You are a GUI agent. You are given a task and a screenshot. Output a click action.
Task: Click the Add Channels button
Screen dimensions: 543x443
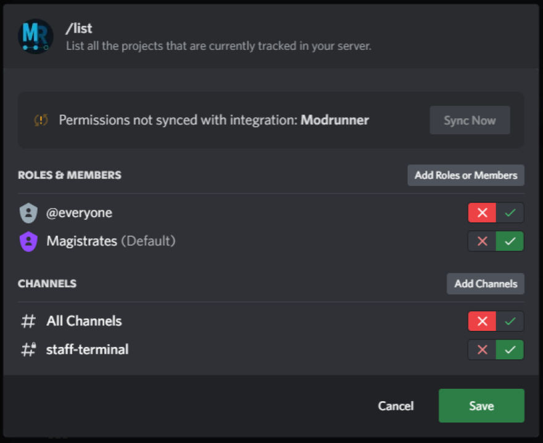click(486, 284)
